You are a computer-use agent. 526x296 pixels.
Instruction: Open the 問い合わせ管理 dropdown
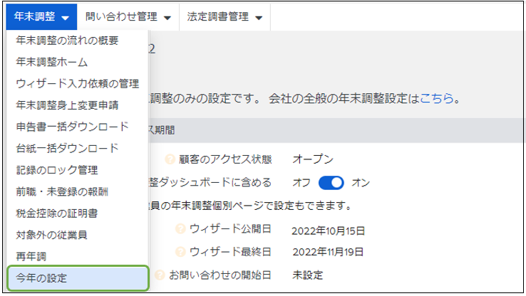(x=128, y=16)
